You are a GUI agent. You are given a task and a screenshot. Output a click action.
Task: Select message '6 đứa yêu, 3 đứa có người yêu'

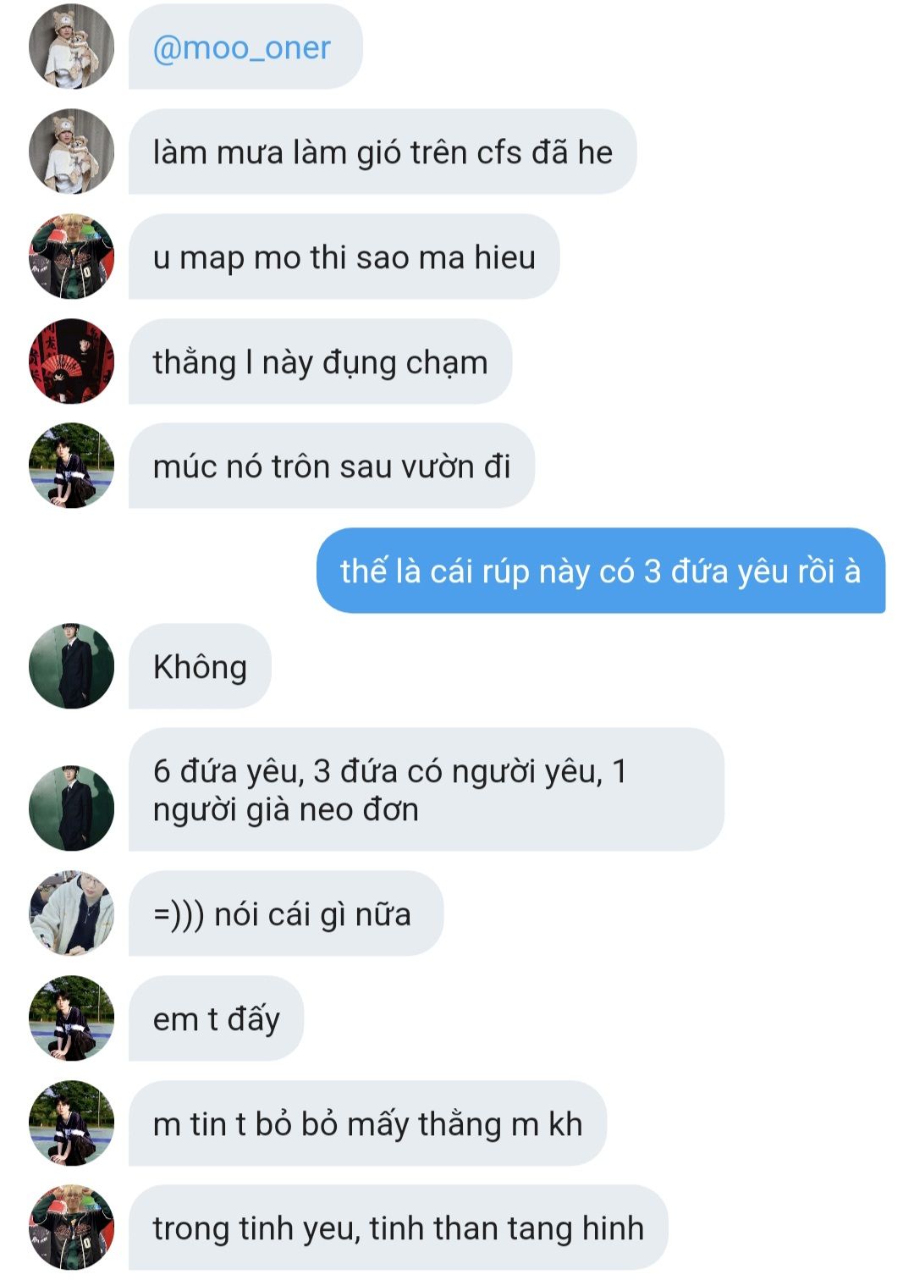(x=427, y=790)
